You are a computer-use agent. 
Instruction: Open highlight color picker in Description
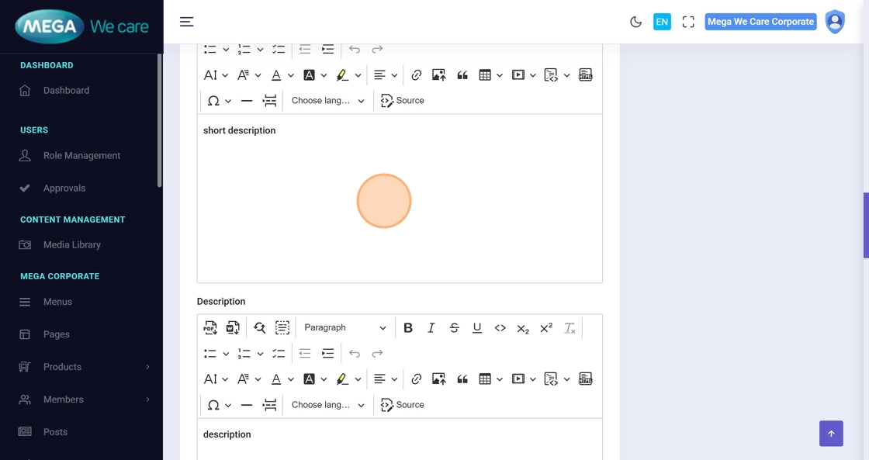(x=358, y=379)
